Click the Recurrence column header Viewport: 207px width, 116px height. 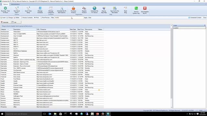(x=91, y=29)
